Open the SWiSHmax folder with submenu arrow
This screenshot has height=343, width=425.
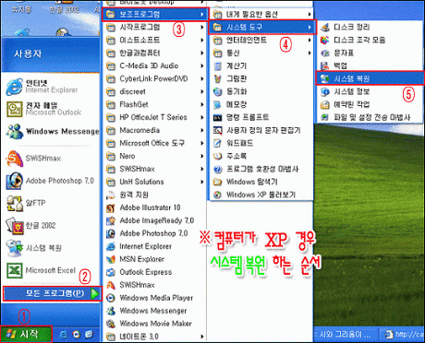click(155, 169)
